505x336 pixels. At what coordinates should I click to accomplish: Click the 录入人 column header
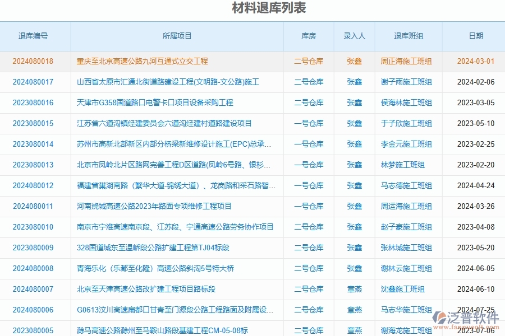355,36
